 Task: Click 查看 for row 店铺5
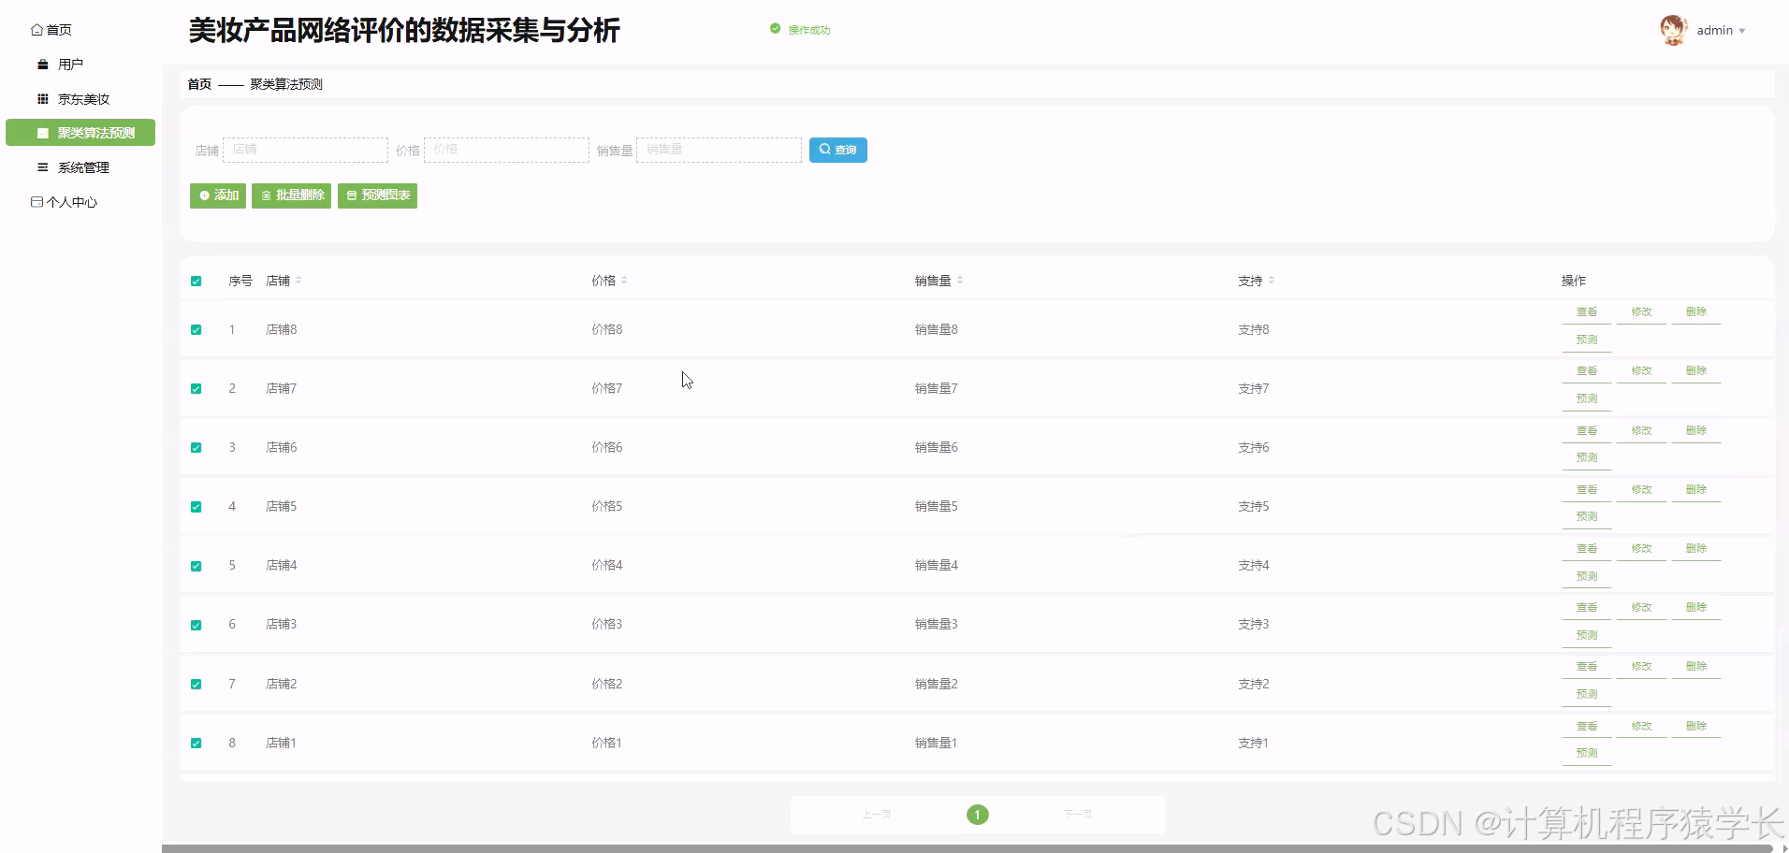pos(1587,490)
